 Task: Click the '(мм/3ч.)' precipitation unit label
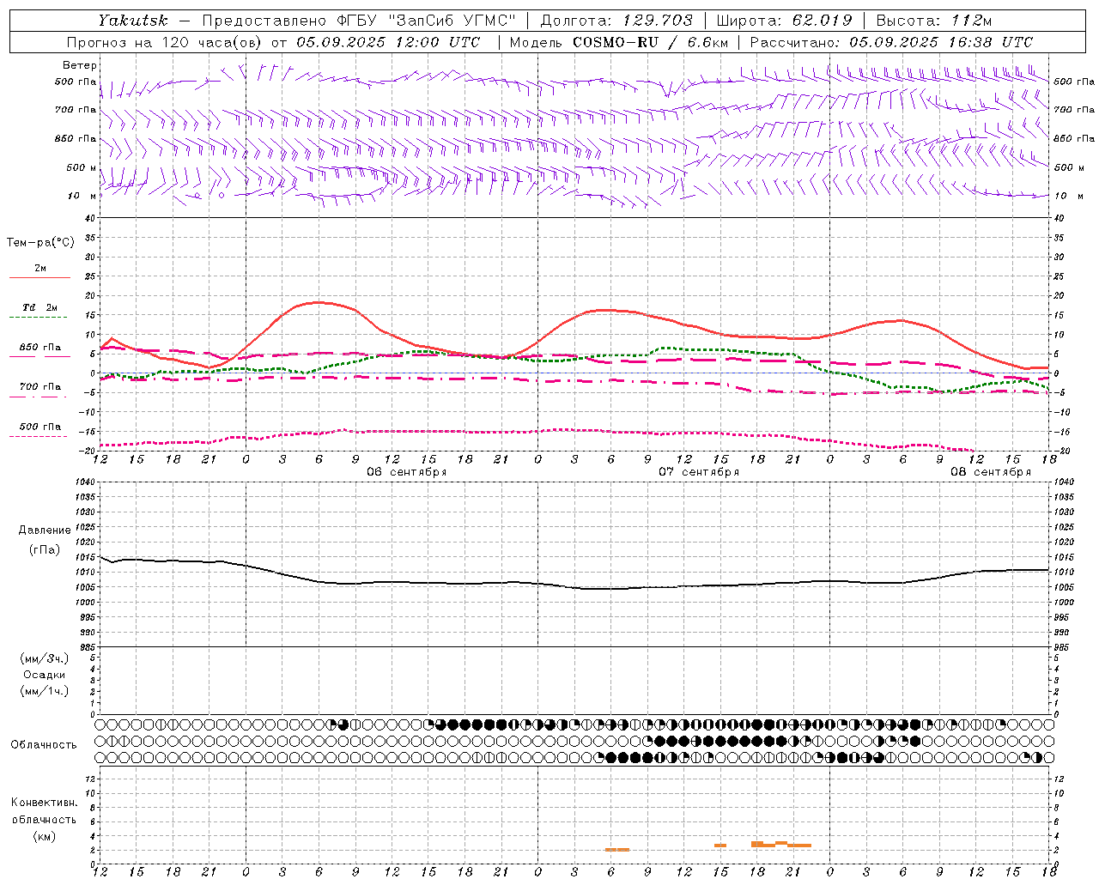[45, 658]
